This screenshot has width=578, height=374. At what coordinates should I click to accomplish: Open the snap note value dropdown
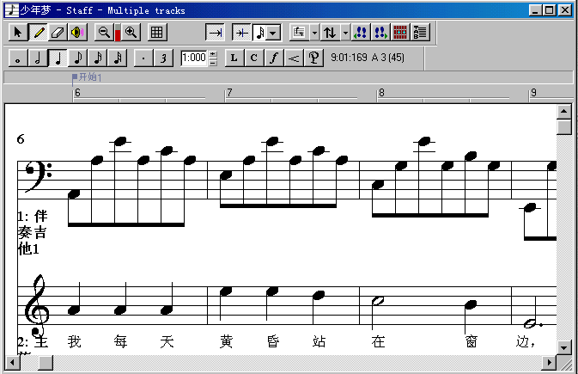click(x=272, y=33)
